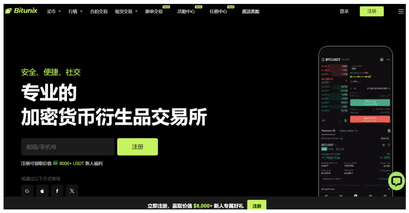The image size is (409, 213).
Task: Open 合約交易 in the navigation bar
Action: [x=99, y=11]
